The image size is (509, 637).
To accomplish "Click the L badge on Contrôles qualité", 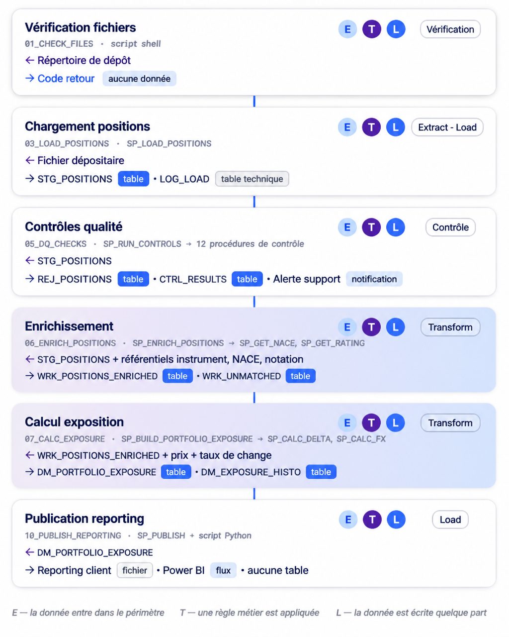I will click(x=396, y=227).
